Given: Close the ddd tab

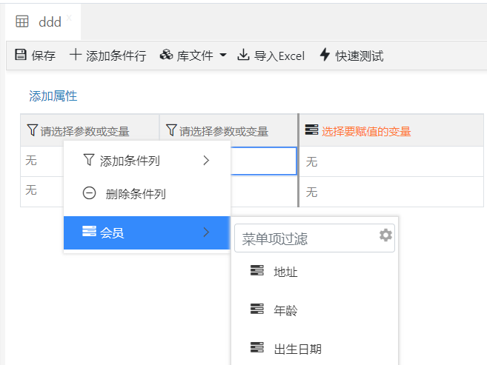Looking at the screenshot, I should [69, 17].
